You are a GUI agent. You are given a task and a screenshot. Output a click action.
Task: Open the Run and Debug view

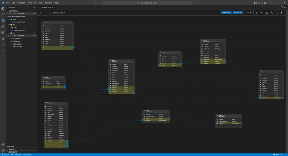coord(3,26)
